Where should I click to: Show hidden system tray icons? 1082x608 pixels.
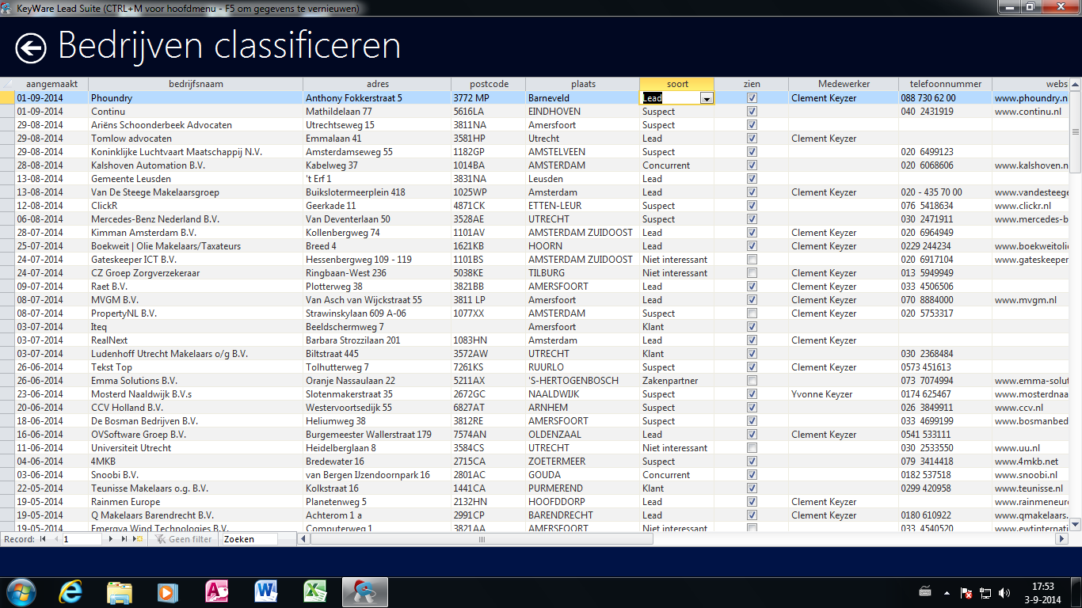(x=947, y=592)
